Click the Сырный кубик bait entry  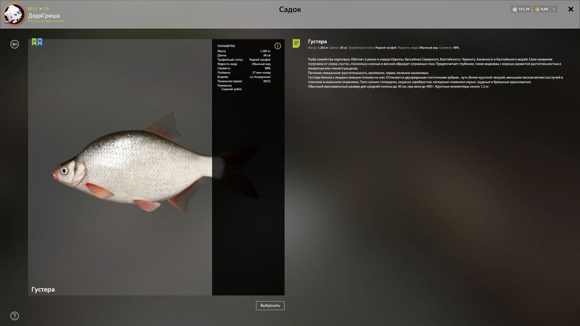tap(232, 89)
